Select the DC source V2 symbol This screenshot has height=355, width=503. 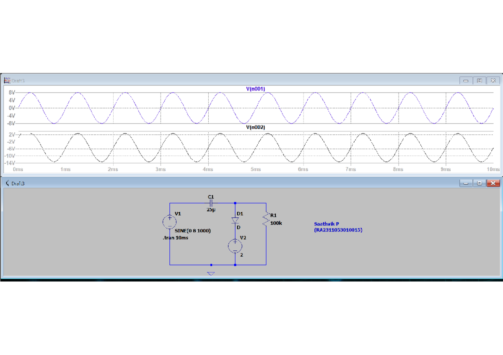(235, 245)
